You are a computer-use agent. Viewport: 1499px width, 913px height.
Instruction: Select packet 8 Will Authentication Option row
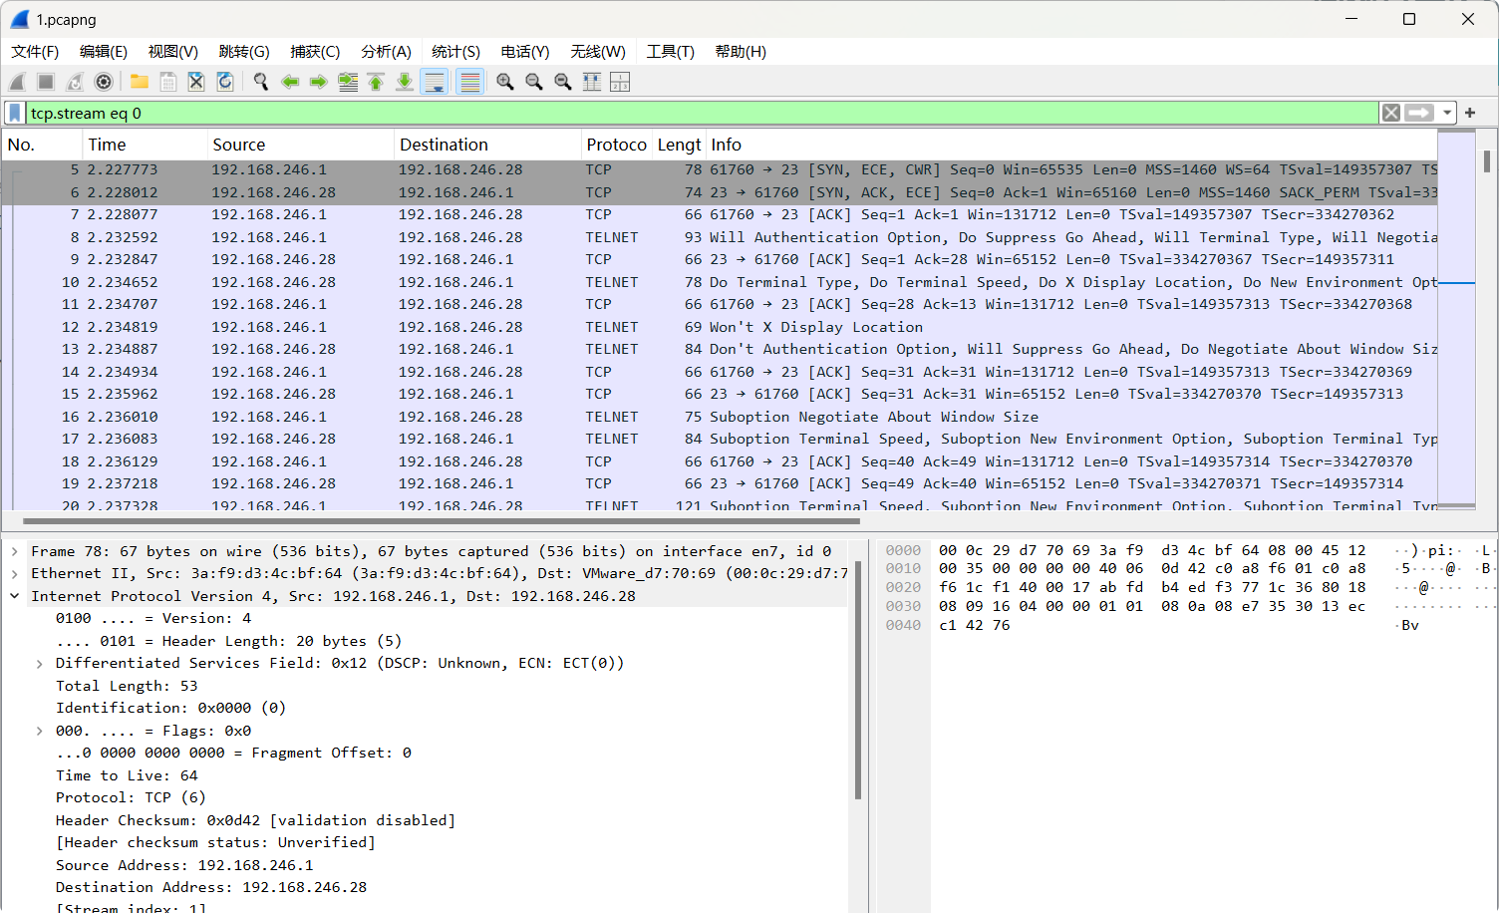[720, 237]
